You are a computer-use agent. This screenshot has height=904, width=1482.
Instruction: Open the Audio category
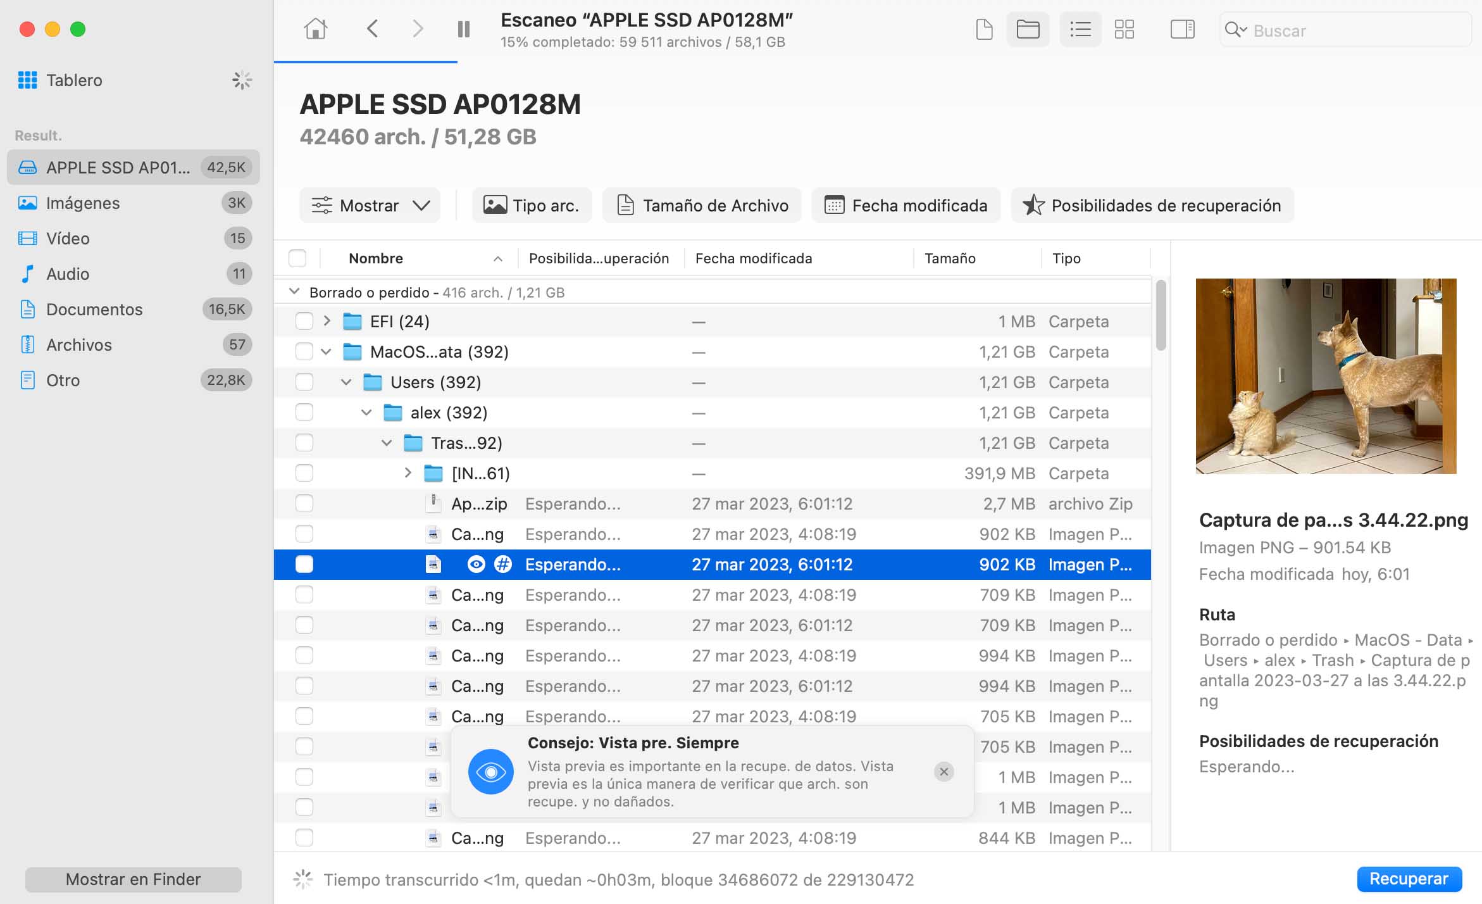pos(134,273)
